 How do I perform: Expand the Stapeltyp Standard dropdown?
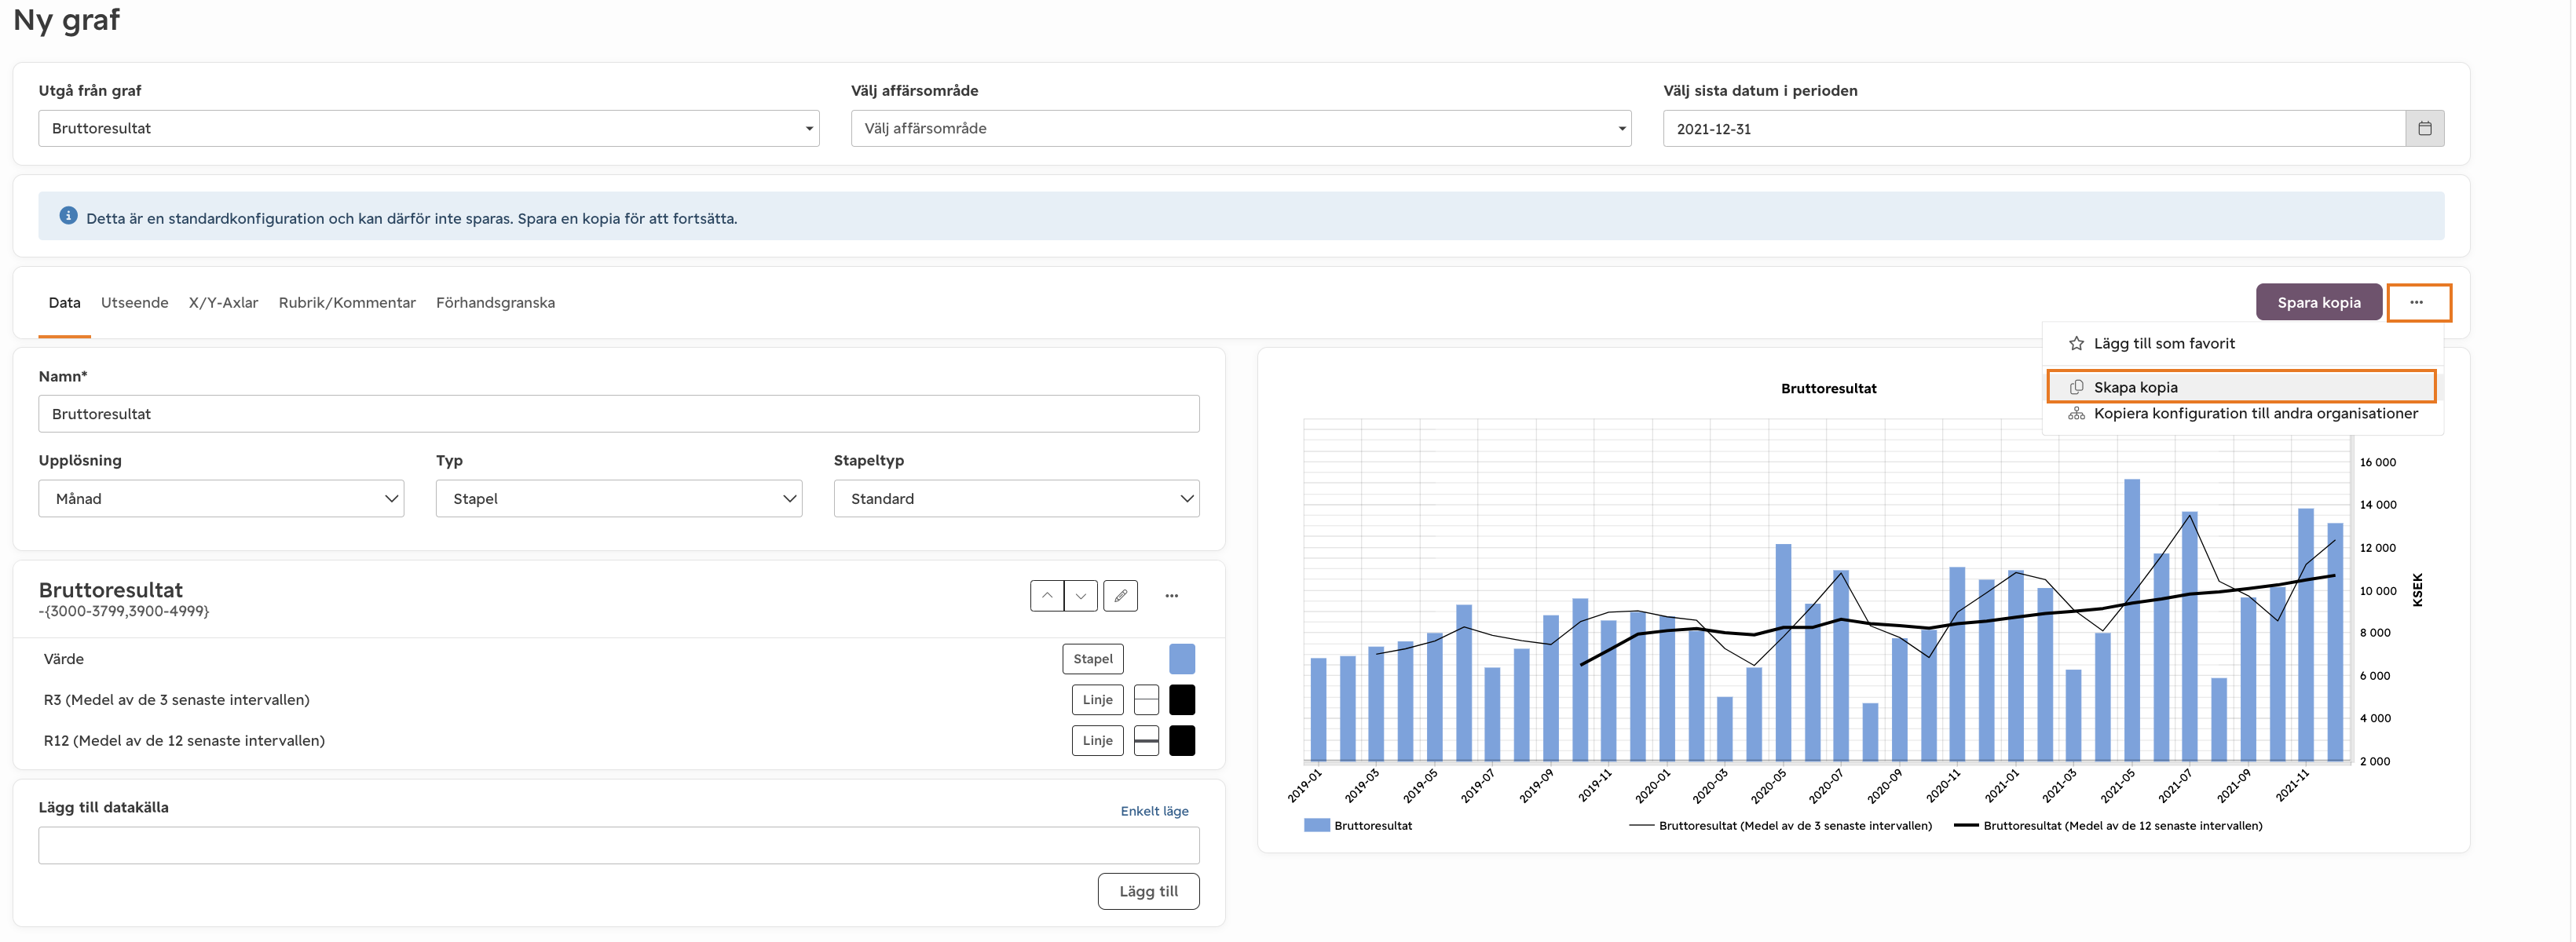coord(1016,498)
